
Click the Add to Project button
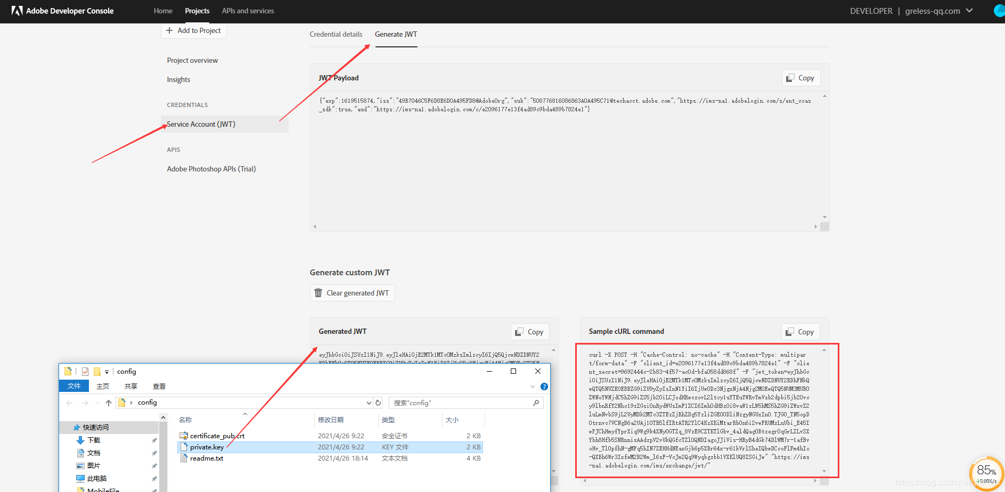(193, 30)
